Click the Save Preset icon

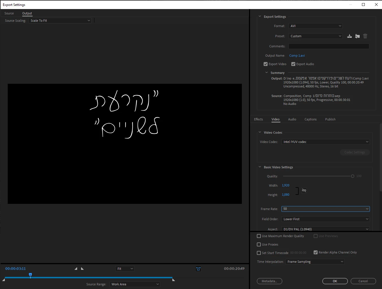350,36
